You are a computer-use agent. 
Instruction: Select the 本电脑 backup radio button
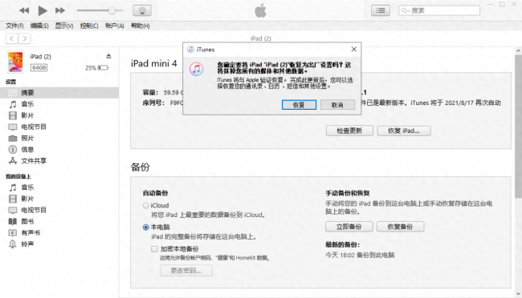click(145, 228)
